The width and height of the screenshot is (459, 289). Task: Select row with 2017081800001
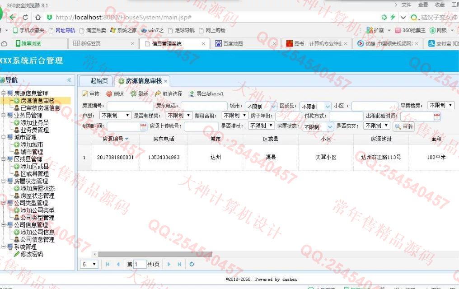click(115, 158)
